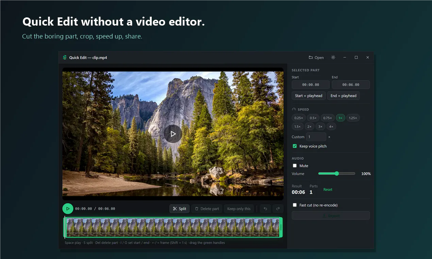Click the End time field
432x259 pixels.
coord(351,85)
